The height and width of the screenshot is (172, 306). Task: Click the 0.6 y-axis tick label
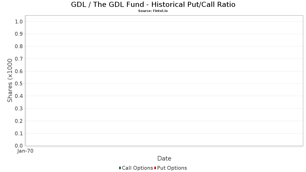tap(19, 71)
